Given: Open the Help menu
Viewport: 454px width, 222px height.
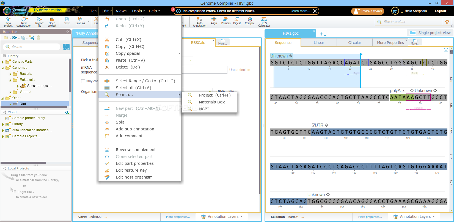Looking at the screenshot, I should (x=154, y=11).
